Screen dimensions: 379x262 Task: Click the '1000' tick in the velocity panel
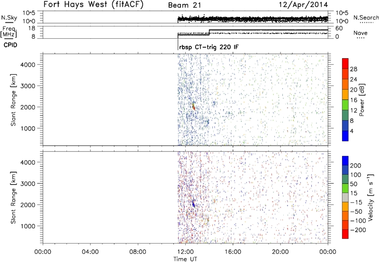[27, 226]
